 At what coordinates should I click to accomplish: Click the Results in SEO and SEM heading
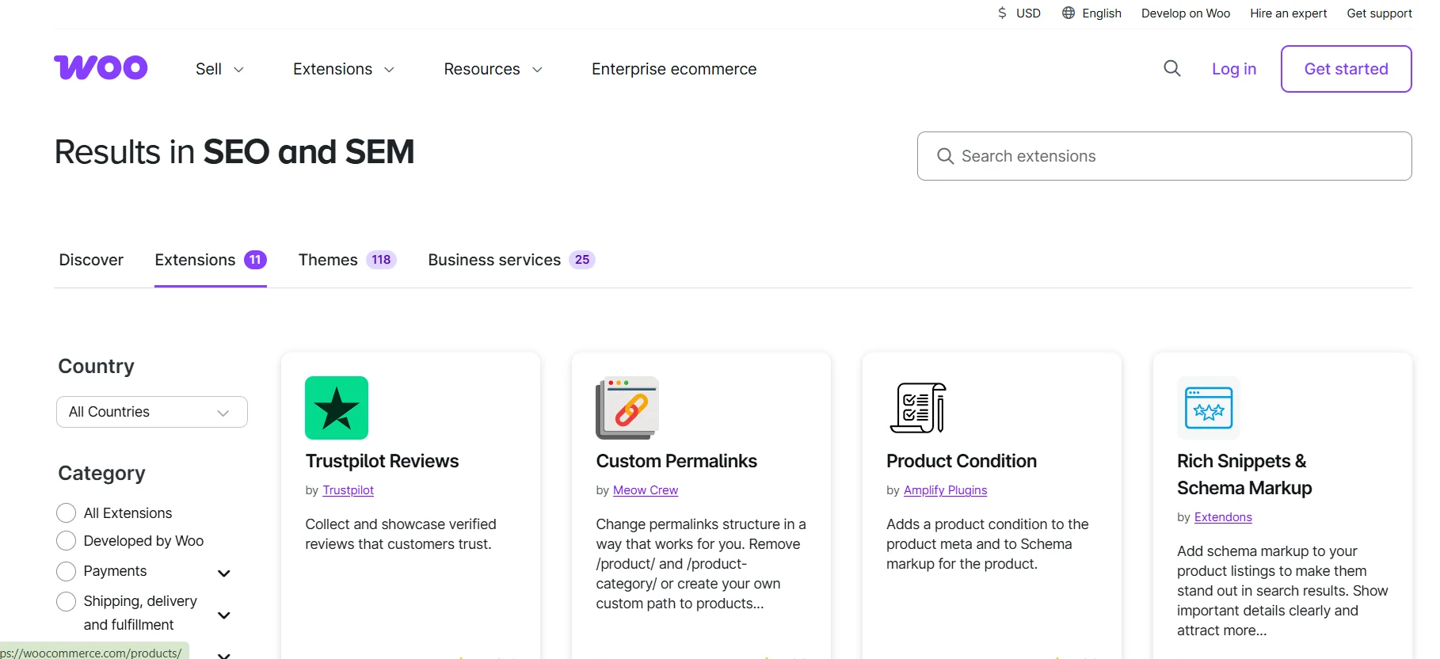pos(234,152)
